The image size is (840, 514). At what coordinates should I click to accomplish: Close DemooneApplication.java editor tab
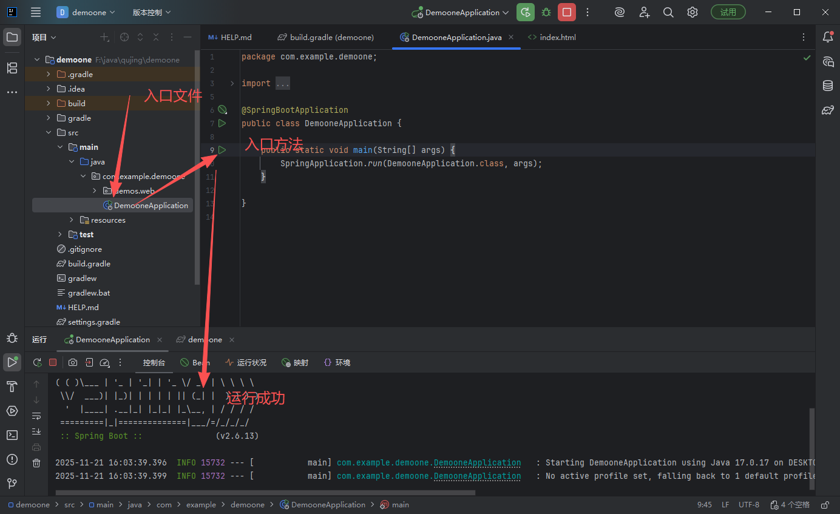coord(511,38)
